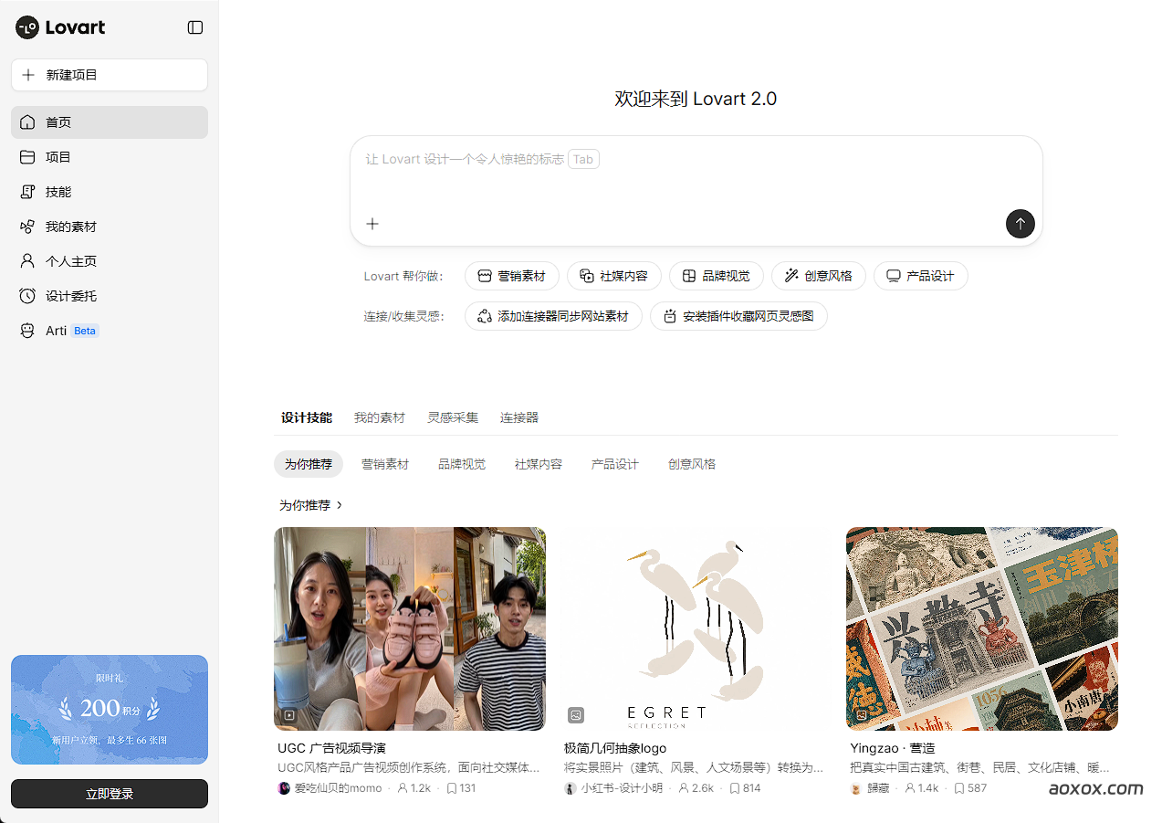Collapse the sidebar panel toggle
Image resolution: width=1162 pixels, height=823 pixels.
coord(195,27)
